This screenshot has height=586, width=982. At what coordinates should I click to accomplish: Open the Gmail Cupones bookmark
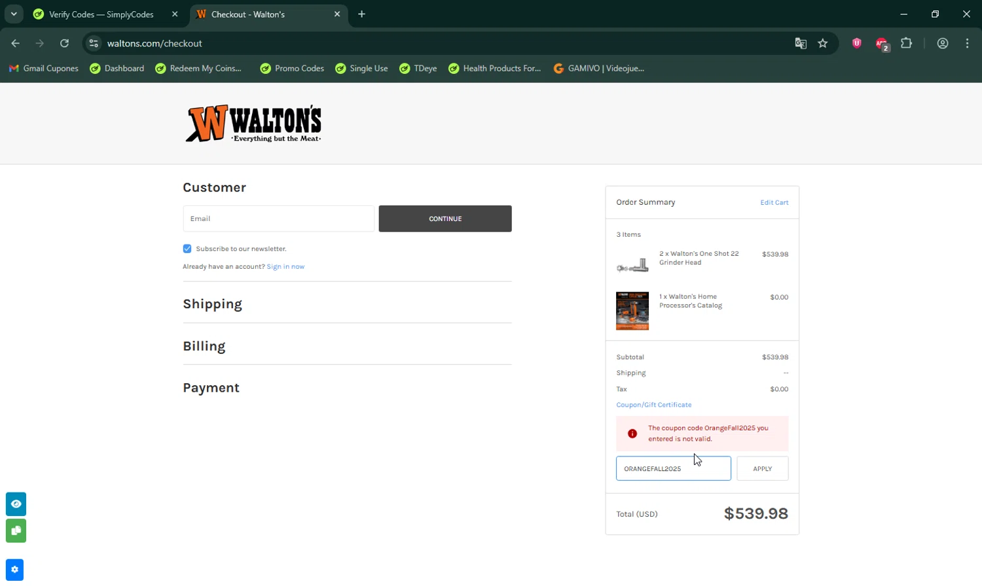[x=43, y=68]
